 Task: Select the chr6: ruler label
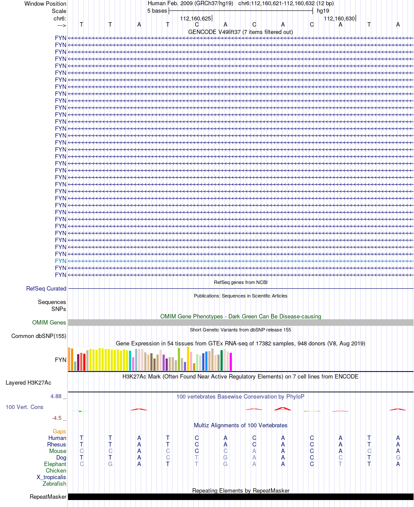click(x=60, y=18)
